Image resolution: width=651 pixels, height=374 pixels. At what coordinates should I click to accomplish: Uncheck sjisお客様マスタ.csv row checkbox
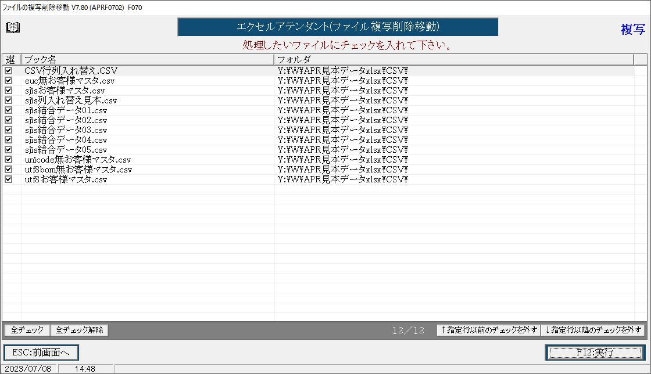click(9, 91)
